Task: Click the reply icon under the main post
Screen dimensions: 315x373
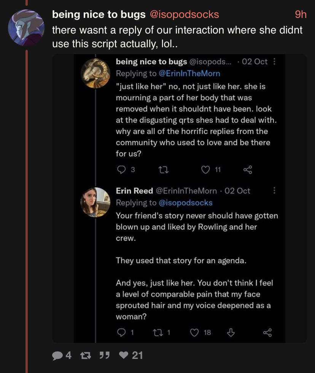Action: (57, 355)
